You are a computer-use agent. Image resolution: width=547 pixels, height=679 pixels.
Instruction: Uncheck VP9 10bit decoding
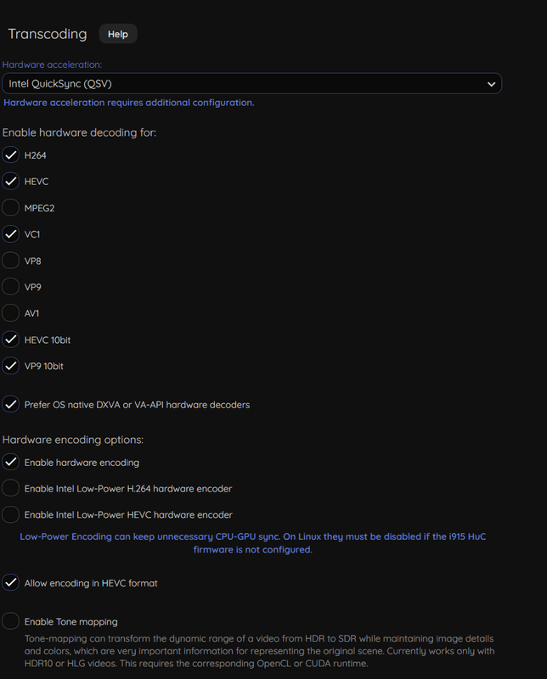(x=11, y=366)
